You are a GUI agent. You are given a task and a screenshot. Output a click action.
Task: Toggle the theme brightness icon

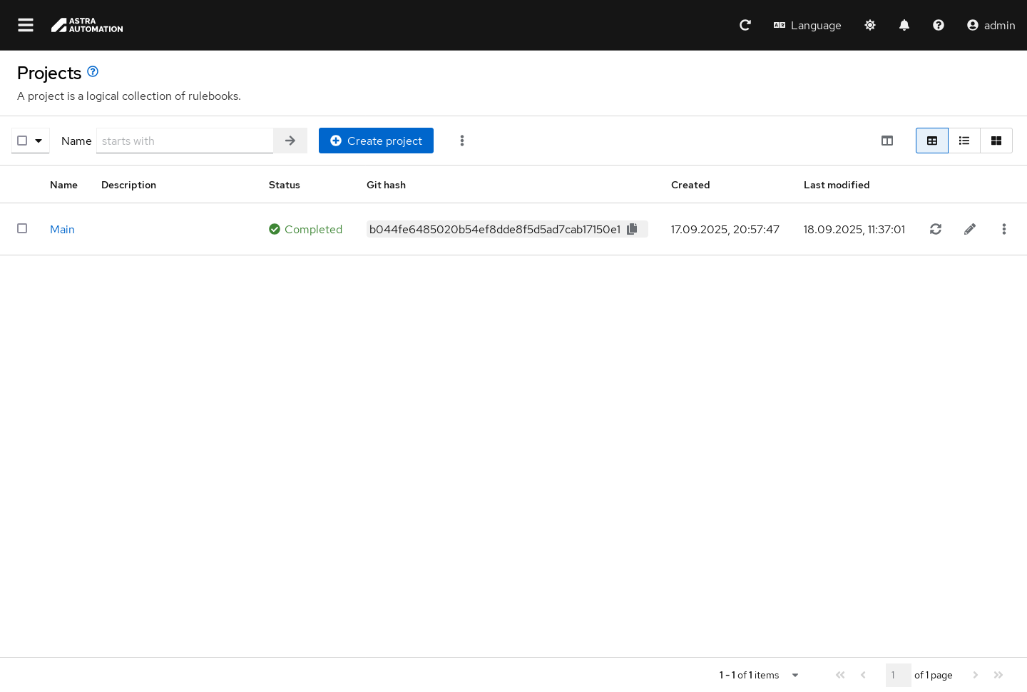tap(870, 25)
